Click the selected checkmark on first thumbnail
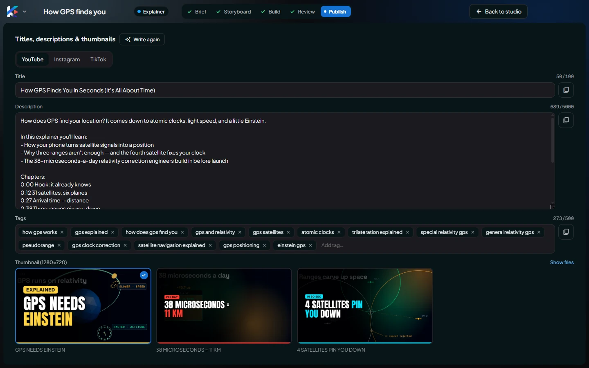Image resolution: width=589 pixels, height=368 pixels. pyautogui.click(x=144, y=275)
